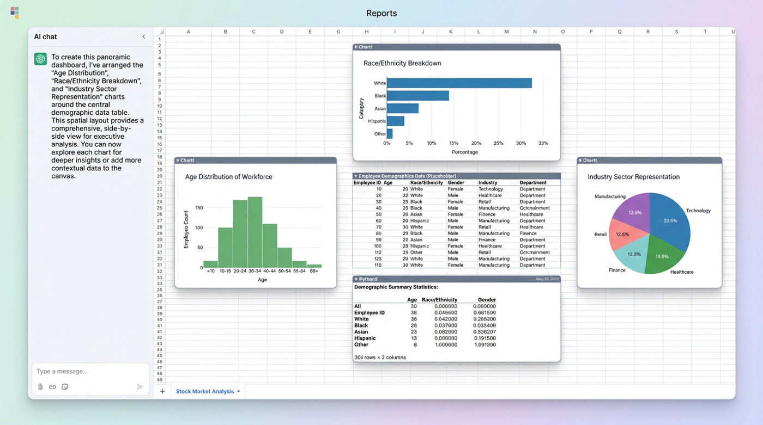Click the date in the Python header
Image resolution: width=763 pixels, height=425 pixels.
pyautogui.click(x=547, y=279)
